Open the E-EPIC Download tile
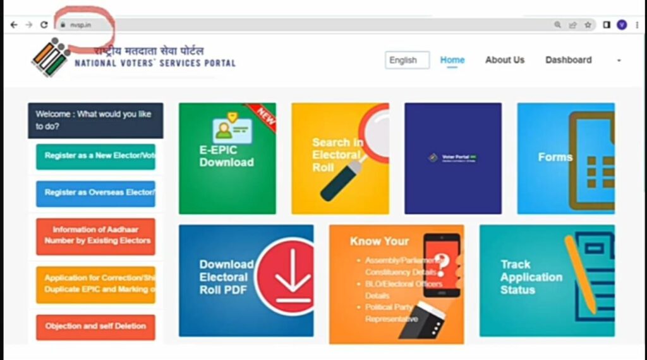Image resolution: width=647 pixels, height=360 pixels. pyautogui.click(x=227, y=159)
